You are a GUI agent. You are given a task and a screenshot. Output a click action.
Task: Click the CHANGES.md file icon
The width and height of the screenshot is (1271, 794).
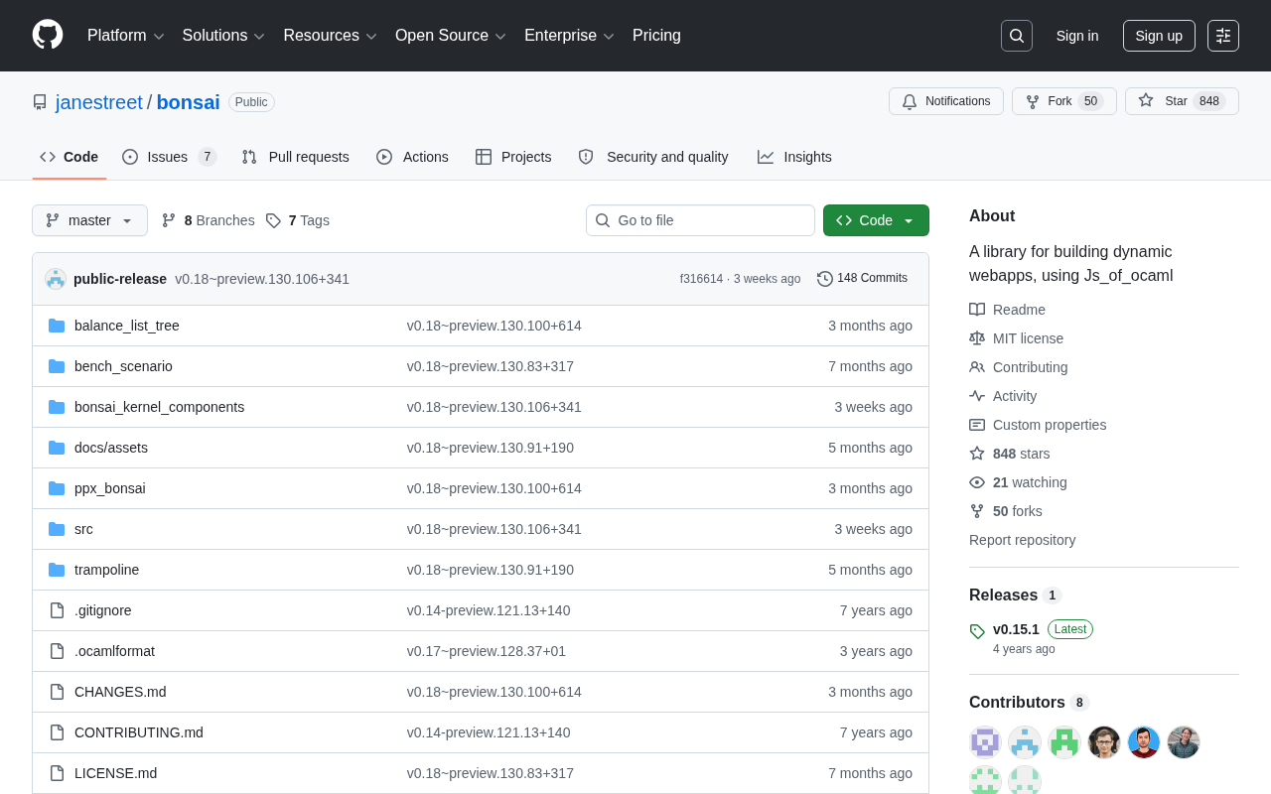click(x=57, y=692)
